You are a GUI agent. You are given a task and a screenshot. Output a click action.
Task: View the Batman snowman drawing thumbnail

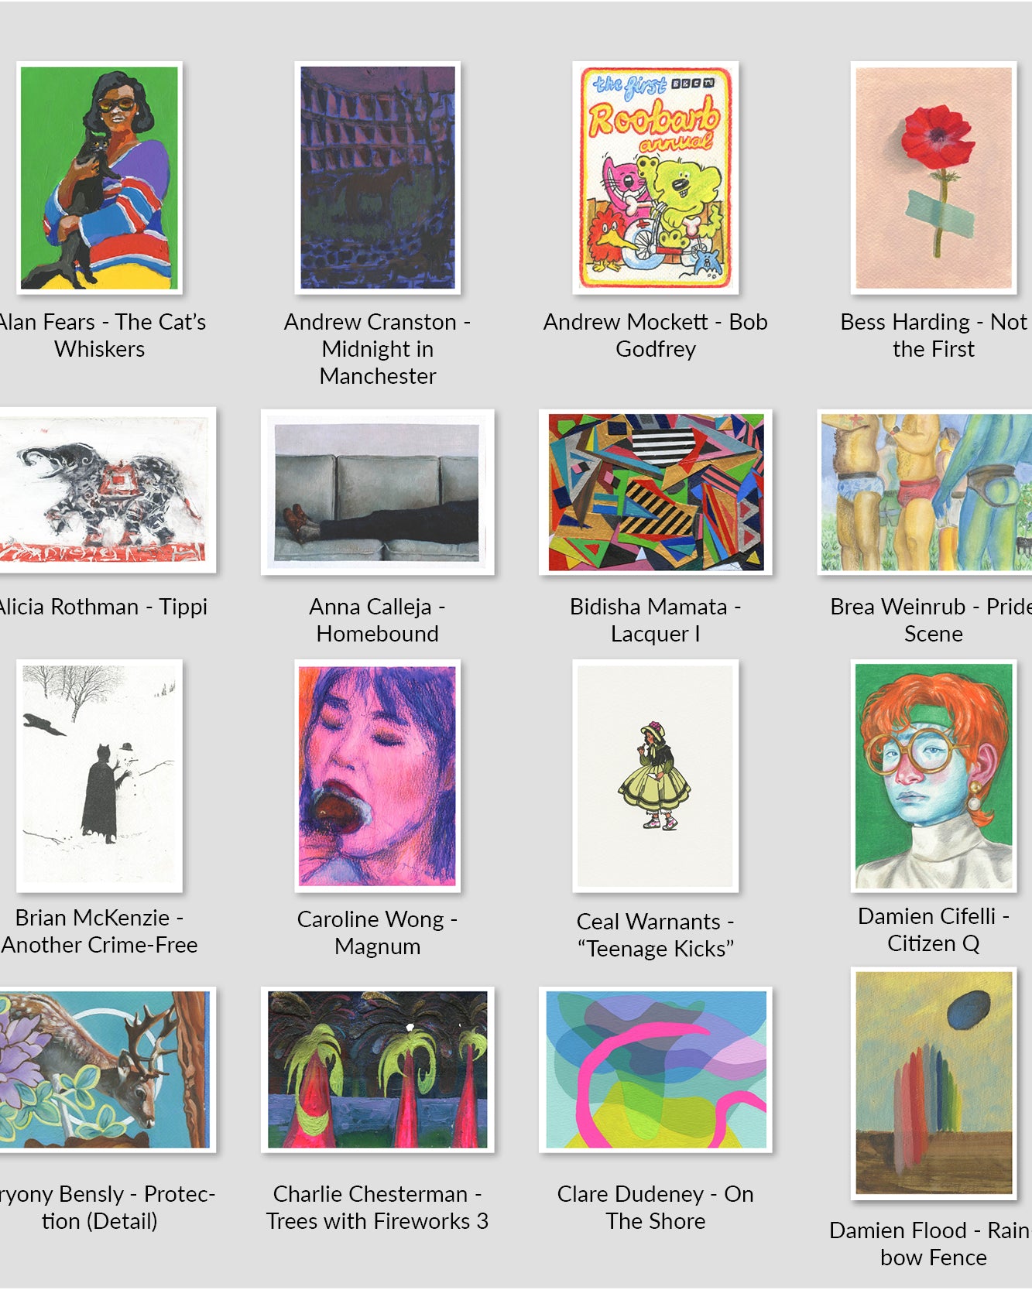tap(99, 775)
